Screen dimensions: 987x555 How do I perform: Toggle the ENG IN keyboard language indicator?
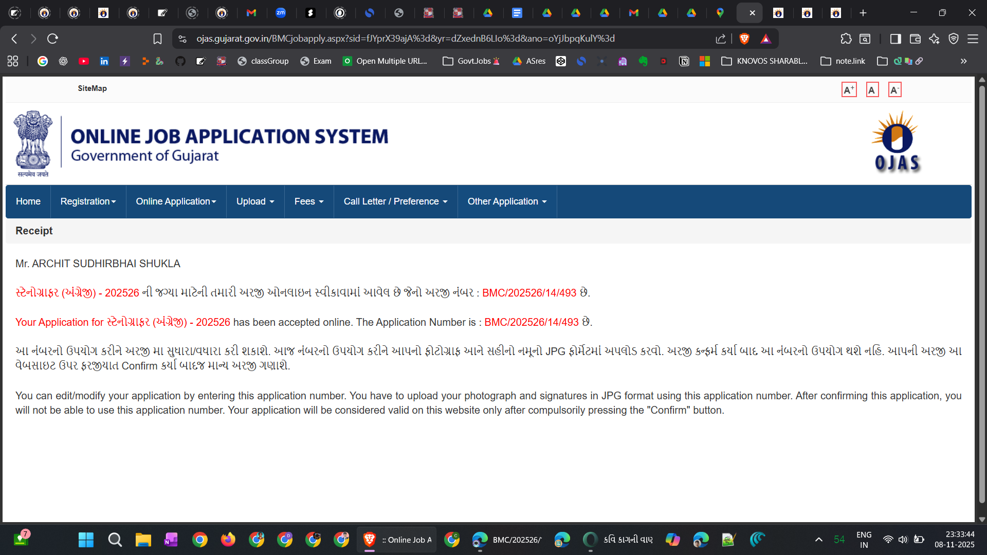point(864,540)
